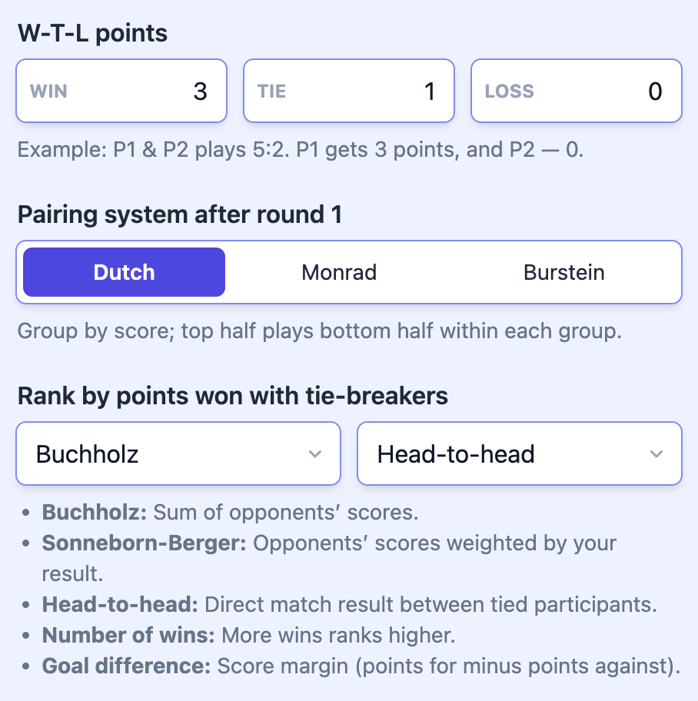Click the chevron arrow in Buchholz dropdown
Viewport: 698px width, 701px height.
314,454
